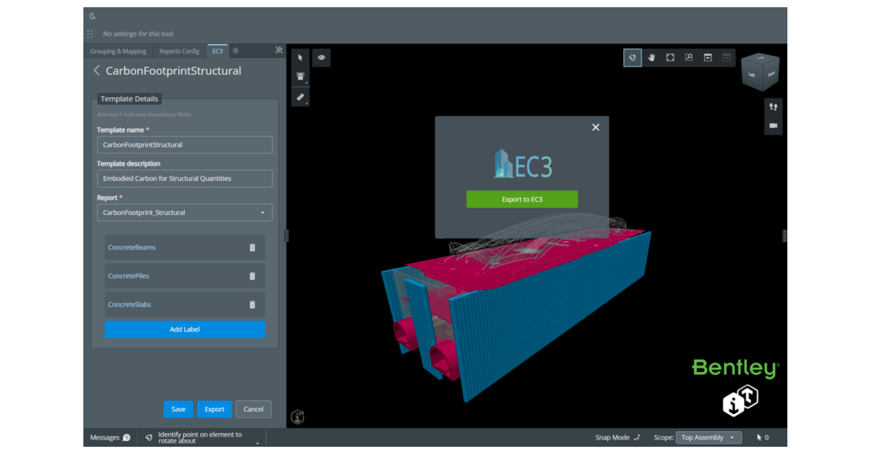
Task: Expand the clip tool flyout arrow
Action: tap(307, 83)
